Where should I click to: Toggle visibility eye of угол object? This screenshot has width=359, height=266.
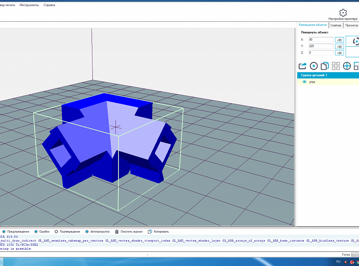tap(305, 82)
